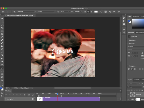Click the blue foreground color in toolbox
144x108 pixels.
coord(1,88)
